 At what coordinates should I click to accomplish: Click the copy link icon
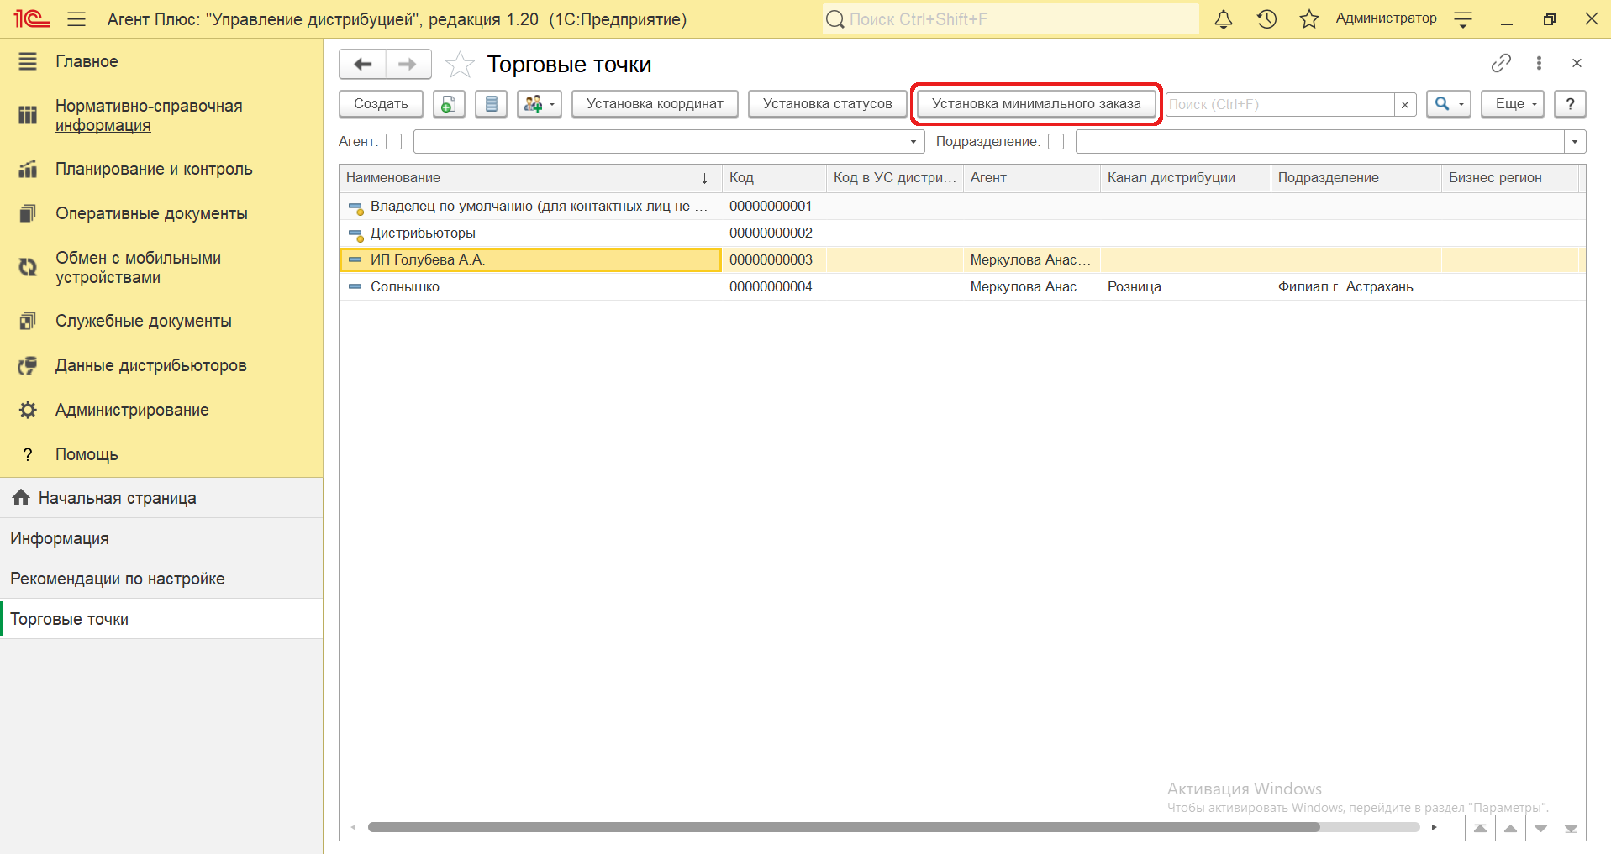point(1501,63)
